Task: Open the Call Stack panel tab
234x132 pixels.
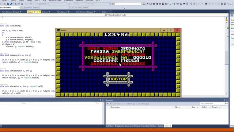Action: 110,126
